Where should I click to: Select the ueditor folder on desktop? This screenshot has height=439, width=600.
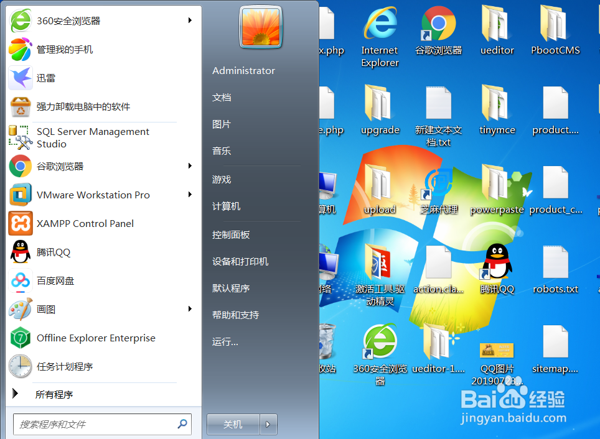pyautogui.click(x=497, y=30)
